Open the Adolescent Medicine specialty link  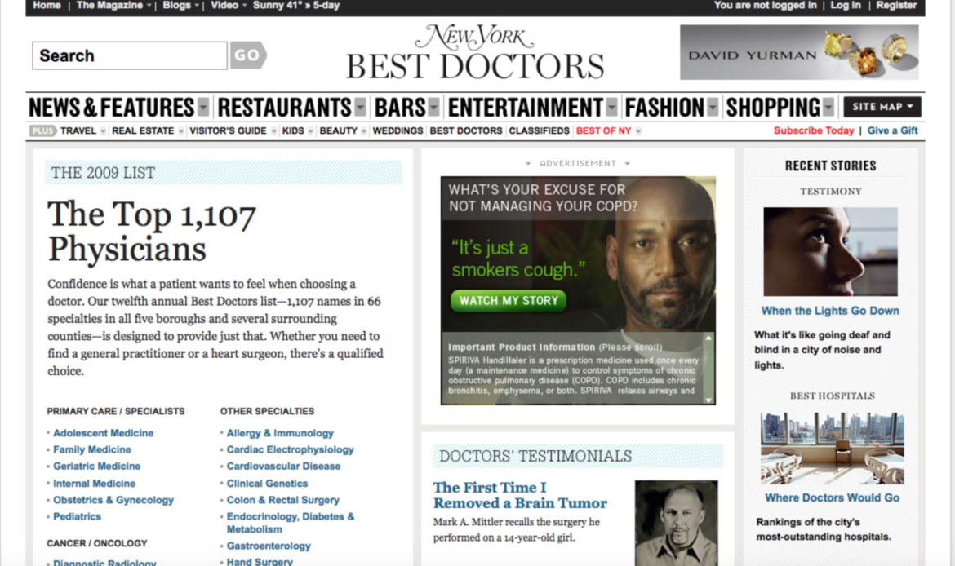104,433
